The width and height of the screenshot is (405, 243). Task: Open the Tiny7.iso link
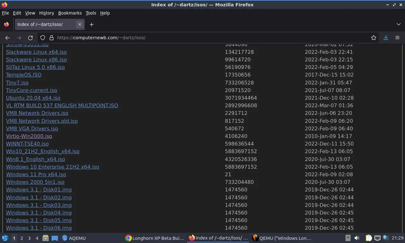click(x=17, y=83)
